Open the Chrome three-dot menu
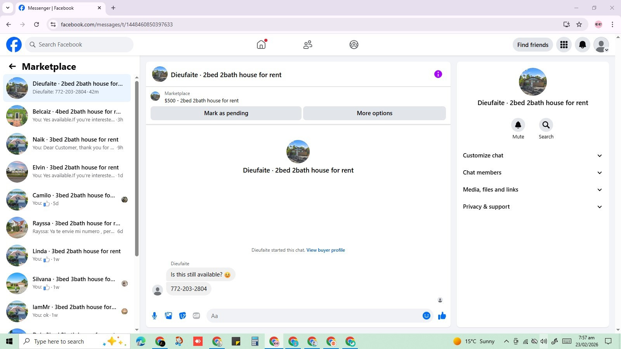This screenshot has width=621, height=349. (612, 24)
